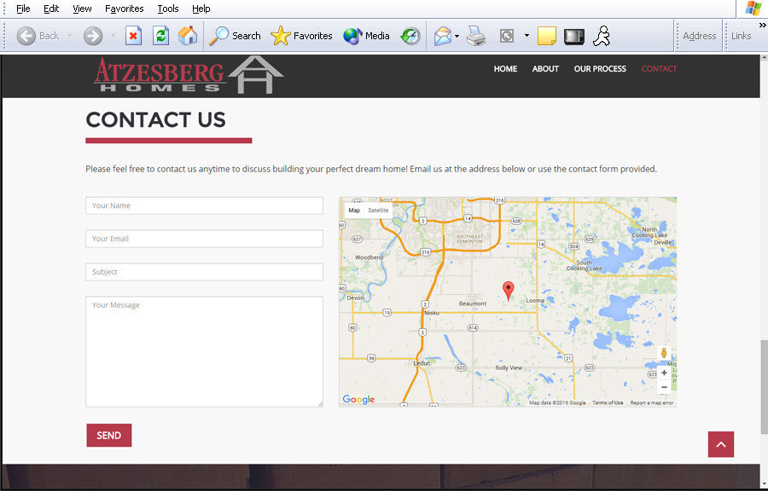Image resolution: width=768 pixels, height=491 pixels.
Task: Go to the browser Home page icon
Action: pyautogui.click(x=188, y=36)
